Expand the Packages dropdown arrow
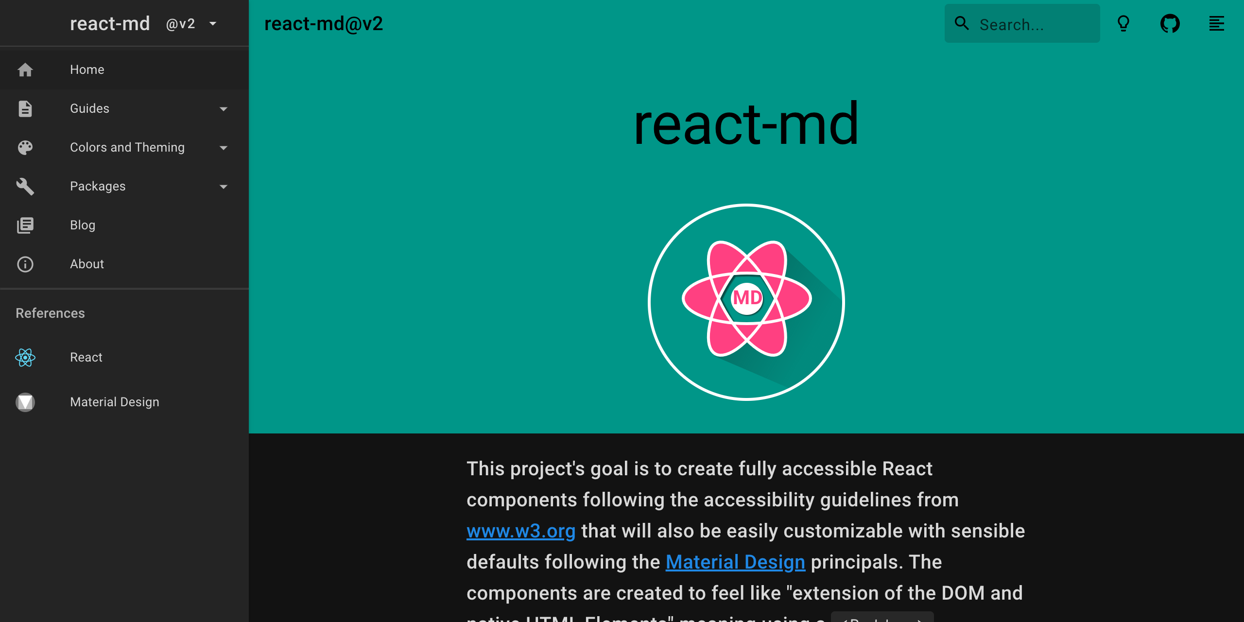Image resolution: width=1244 pixels, height=622 pixels. click(x=223, y=187)
